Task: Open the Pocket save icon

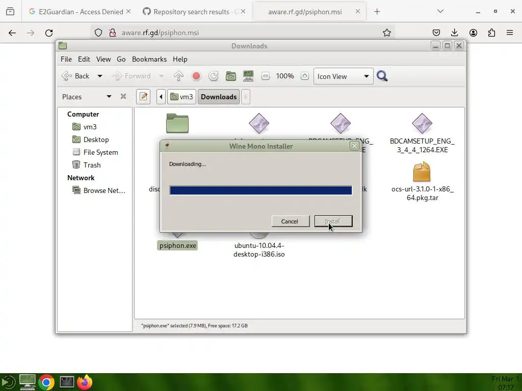Action: (436, 33)
